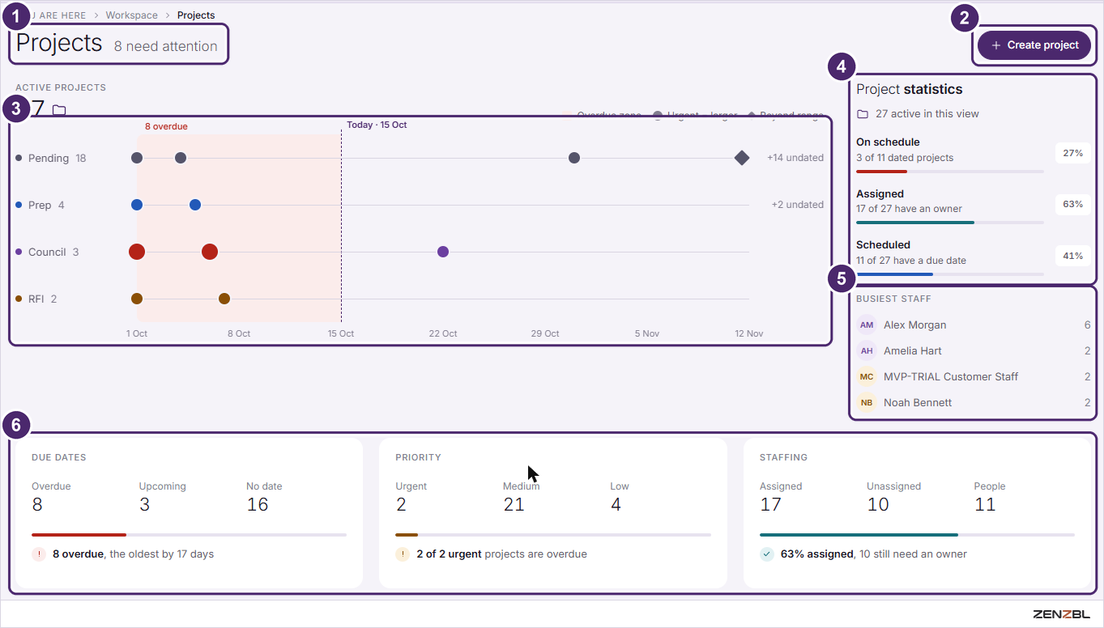Viewport: 1104px width, 628px height.
Task: Click the Projects breadcrumb item
Action: tap(196, 15)
